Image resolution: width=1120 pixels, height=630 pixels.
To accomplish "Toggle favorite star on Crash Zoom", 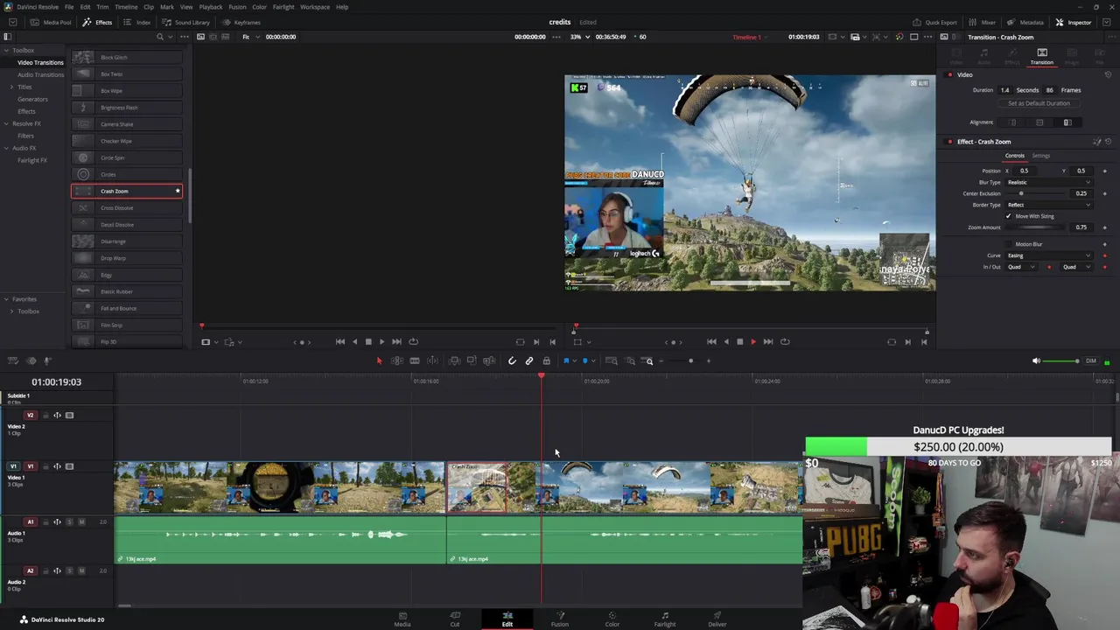I will [x=178, y=191].
